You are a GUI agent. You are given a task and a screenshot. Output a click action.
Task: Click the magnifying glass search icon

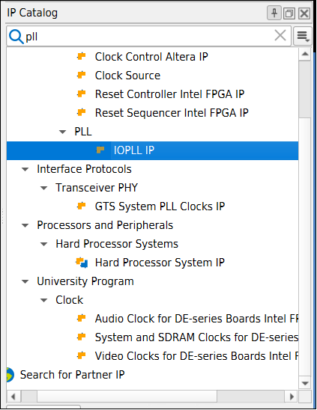(x=16, y=37)
